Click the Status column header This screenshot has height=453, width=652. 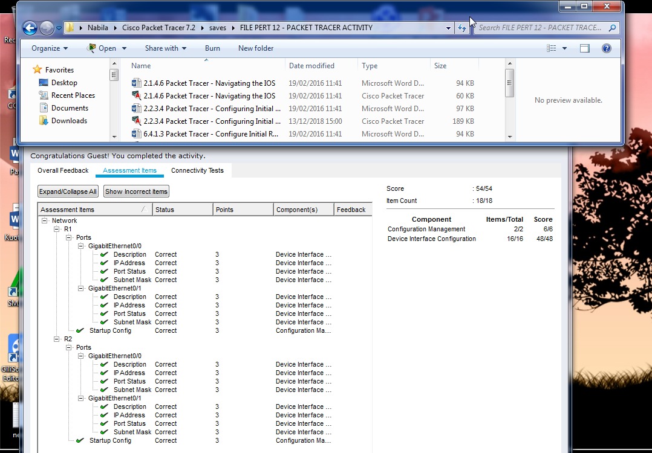click(183, 210)
